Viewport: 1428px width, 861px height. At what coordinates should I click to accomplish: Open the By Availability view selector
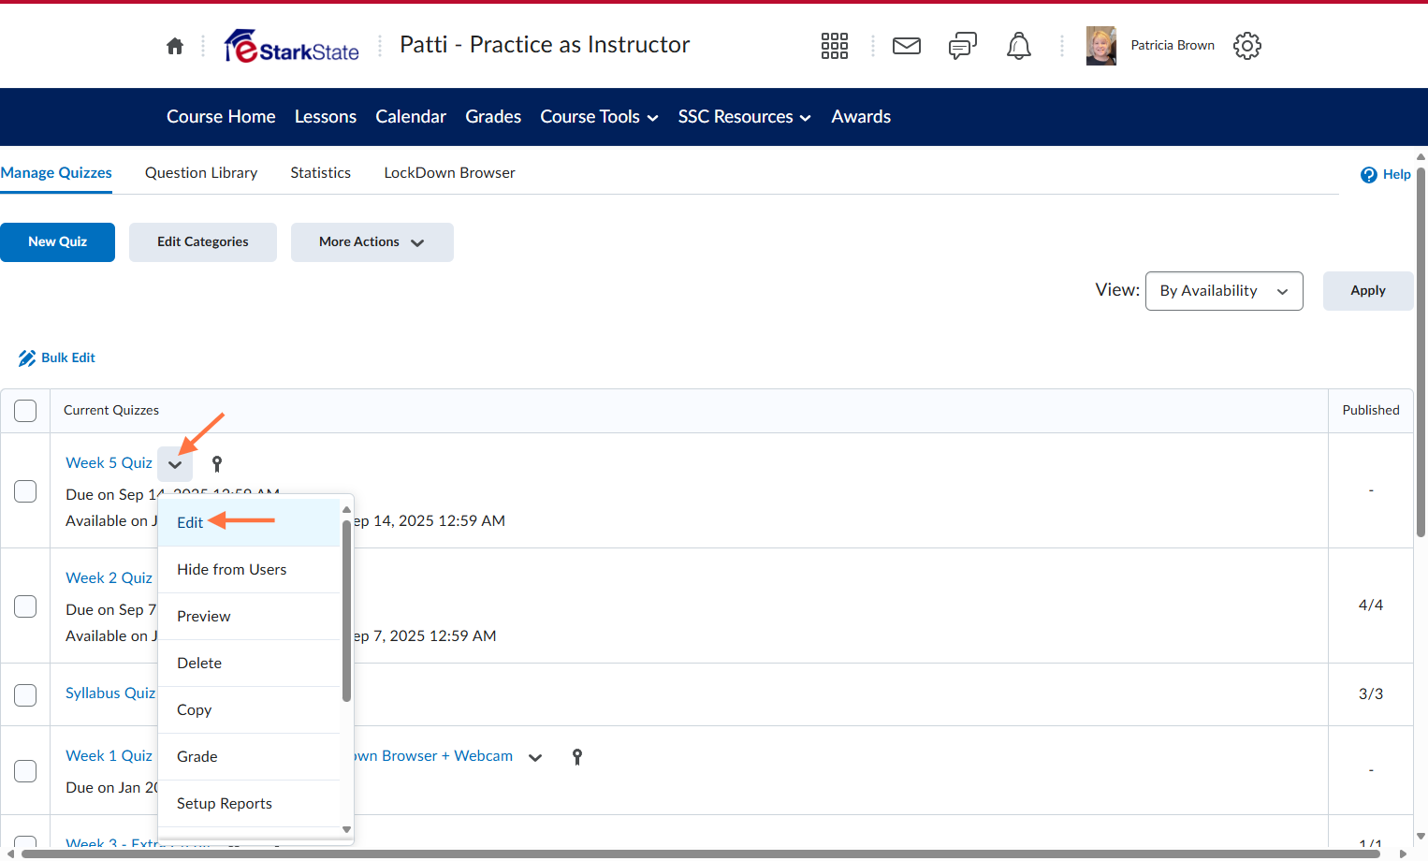tap(1224, 291)
